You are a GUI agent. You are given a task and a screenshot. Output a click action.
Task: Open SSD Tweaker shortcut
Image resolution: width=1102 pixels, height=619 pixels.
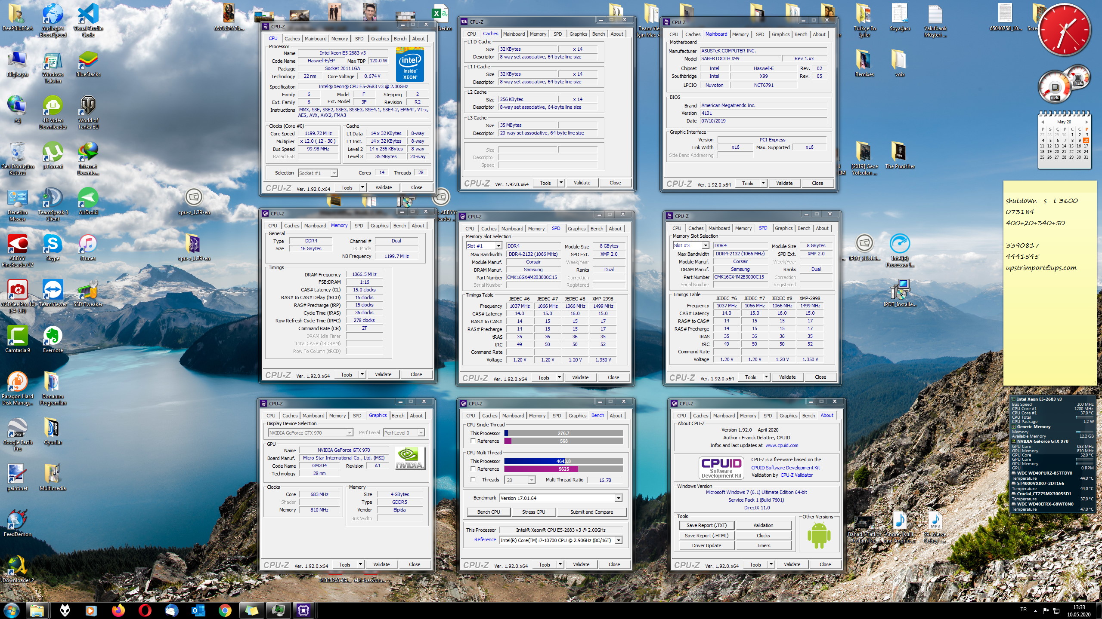pos(88,293)
